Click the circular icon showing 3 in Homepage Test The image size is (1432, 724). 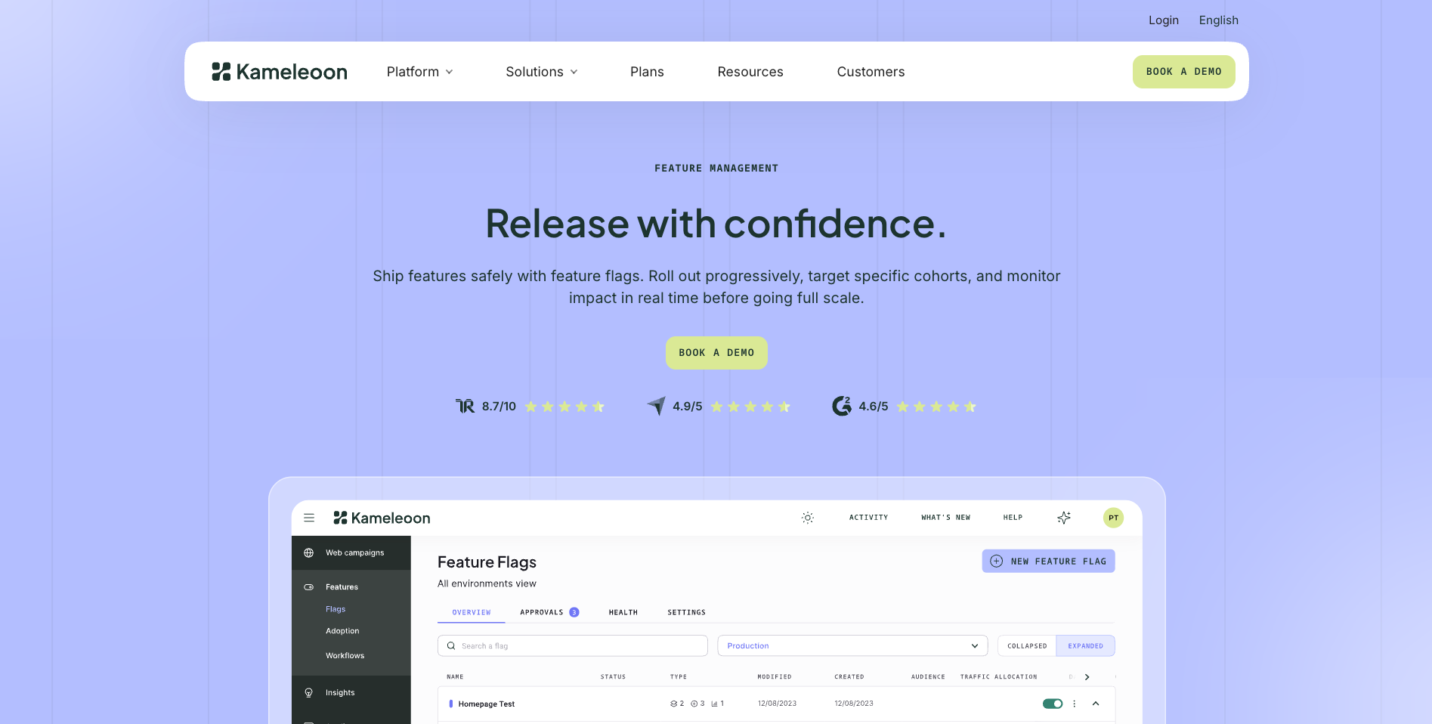coord(694,704)
